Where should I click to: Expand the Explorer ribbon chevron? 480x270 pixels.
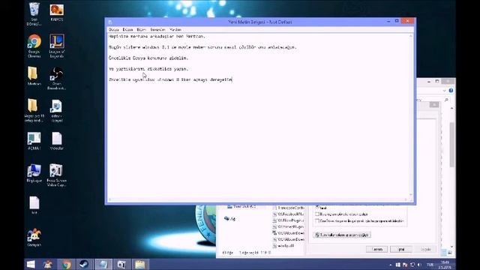tap(444, 91)
